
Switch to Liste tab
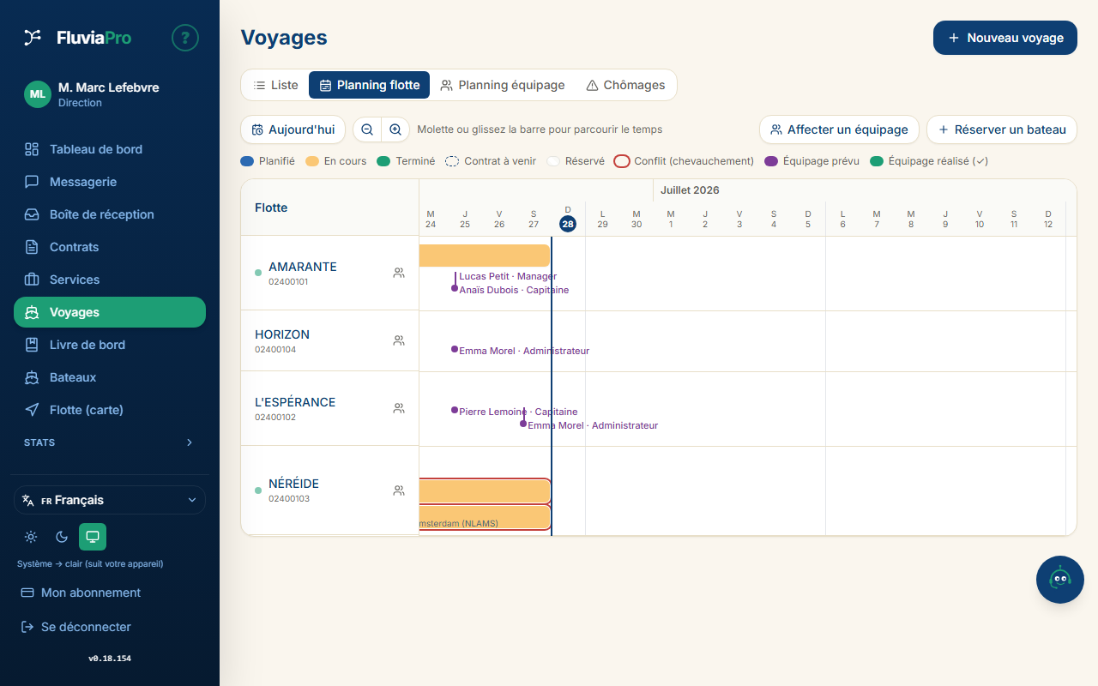coord(275,85)
